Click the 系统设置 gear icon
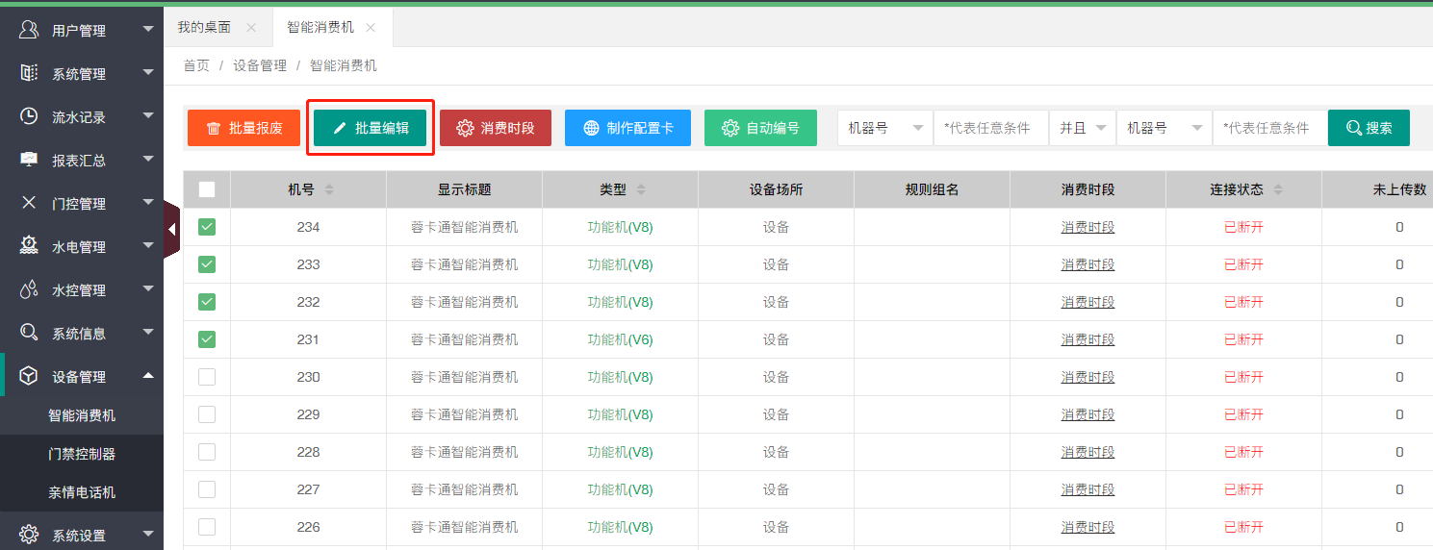1433x550 pixels. (29, 535)
